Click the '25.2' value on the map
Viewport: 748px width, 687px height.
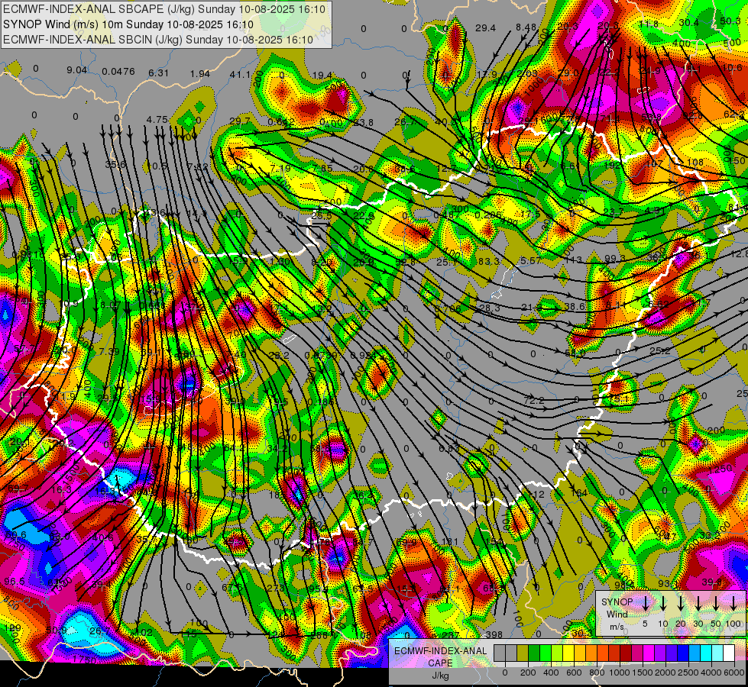659,351
